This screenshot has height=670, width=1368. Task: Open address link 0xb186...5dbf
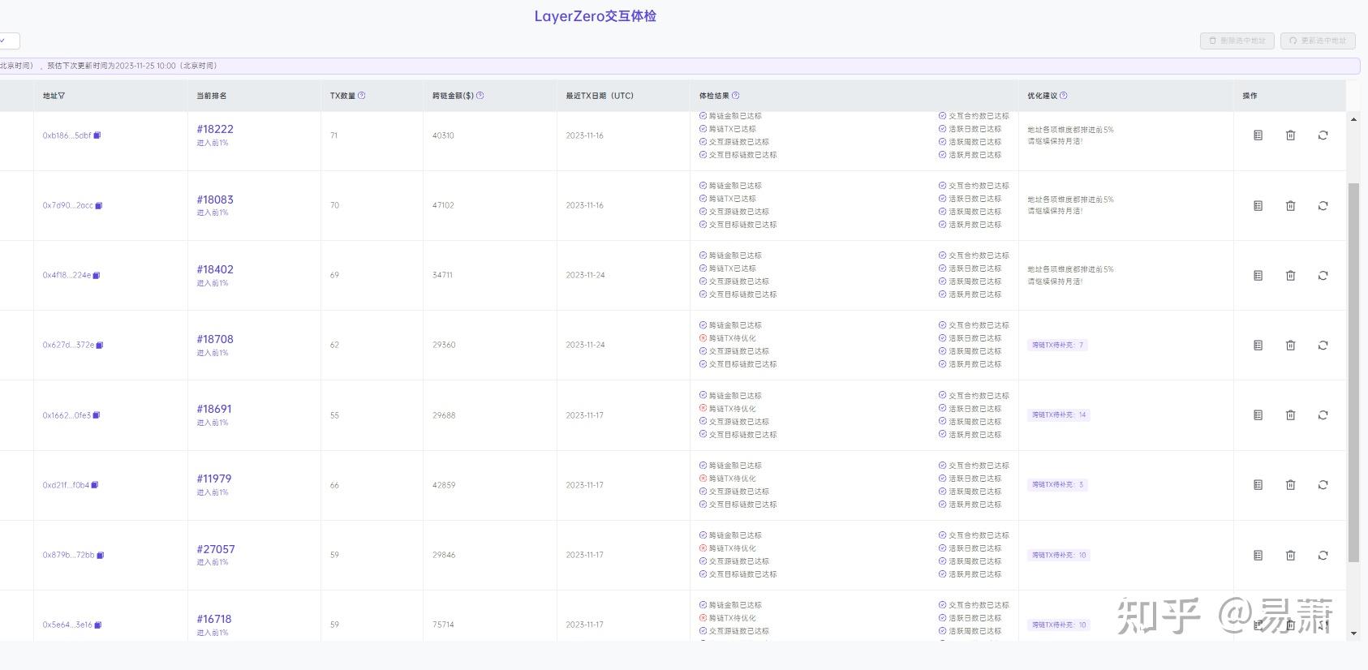click(67, 135)
